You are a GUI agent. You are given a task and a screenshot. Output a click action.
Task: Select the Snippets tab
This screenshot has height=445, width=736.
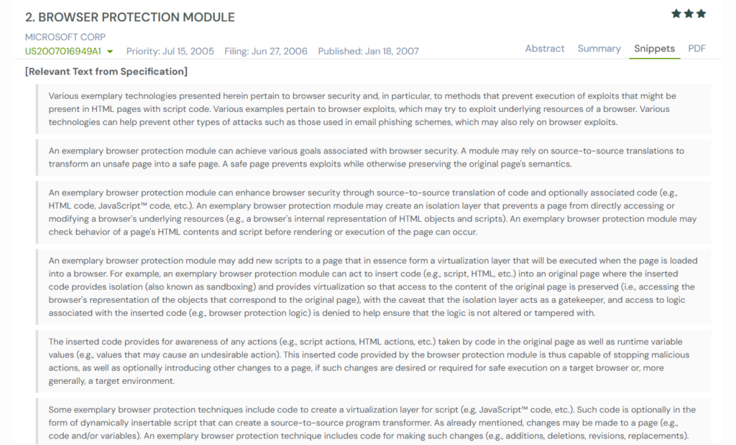[654, 48]
